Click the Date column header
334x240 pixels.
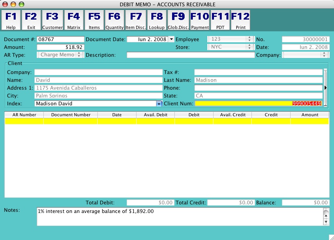[117, 115]
